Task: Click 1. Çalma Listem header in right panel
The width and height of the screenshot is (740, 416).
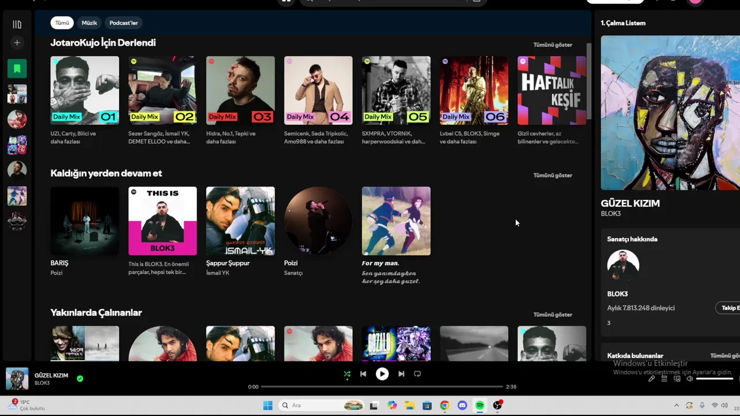Action: coord(623,23)
